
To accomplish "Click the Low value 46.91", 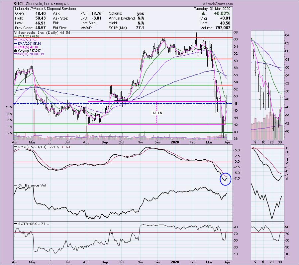I will tap(40, 23).
